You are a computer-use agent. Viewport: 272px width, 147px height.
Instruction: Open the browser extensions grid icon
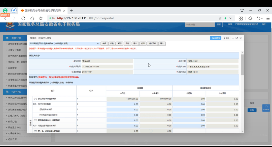(241, 18)
